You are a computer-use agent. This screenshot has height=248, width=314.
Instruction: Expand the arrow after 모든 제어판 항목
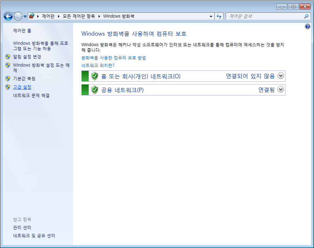99,16
